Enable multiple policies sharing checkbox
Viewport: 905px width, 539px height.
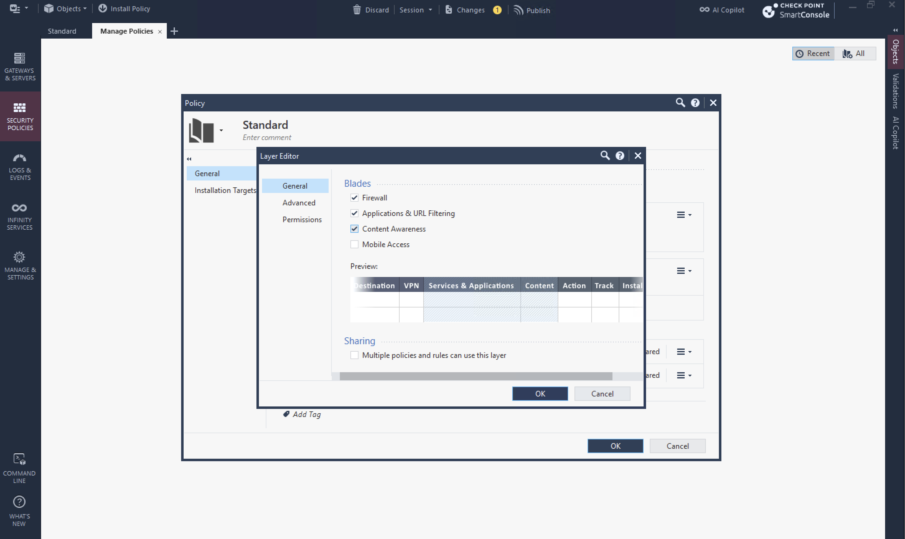(354, 355)
